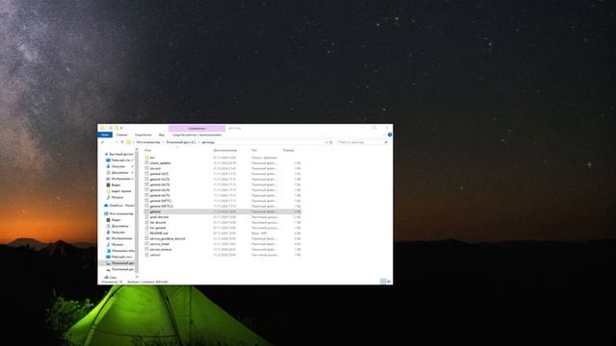Viewport: 616px width, 346px height.
Task: Select Музыка under Этот компьютер
Action: (117, 244)
